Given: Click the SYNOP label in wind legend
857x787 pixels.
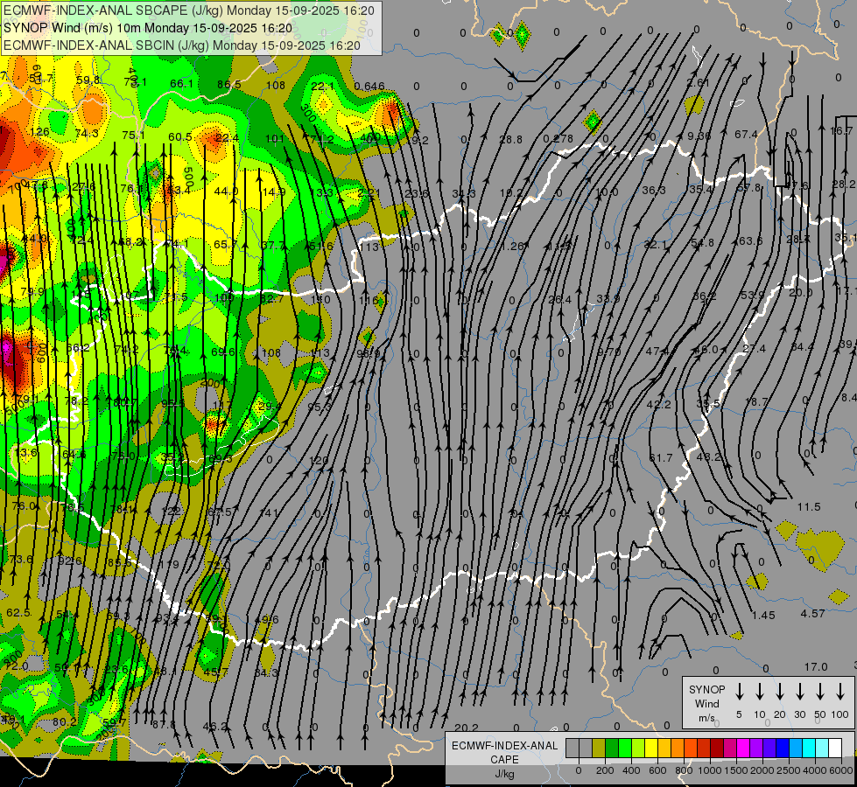Looking at the screenshot, I should click(706, 689).
